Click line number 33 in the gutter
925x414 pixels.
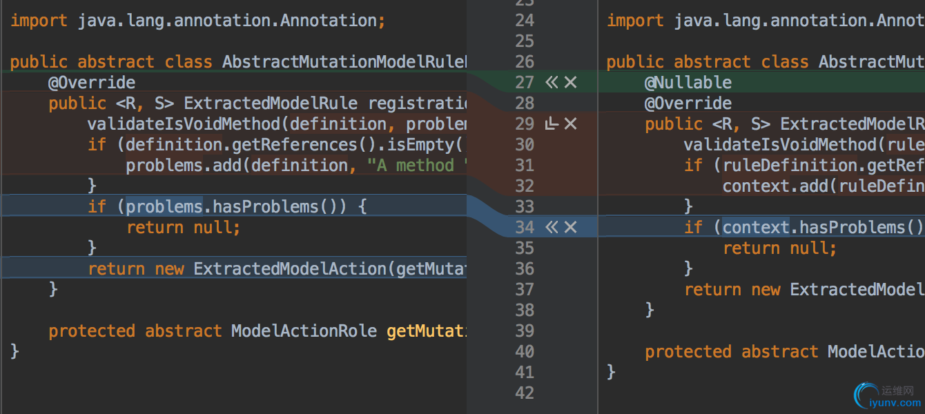[x=525, y=206]
